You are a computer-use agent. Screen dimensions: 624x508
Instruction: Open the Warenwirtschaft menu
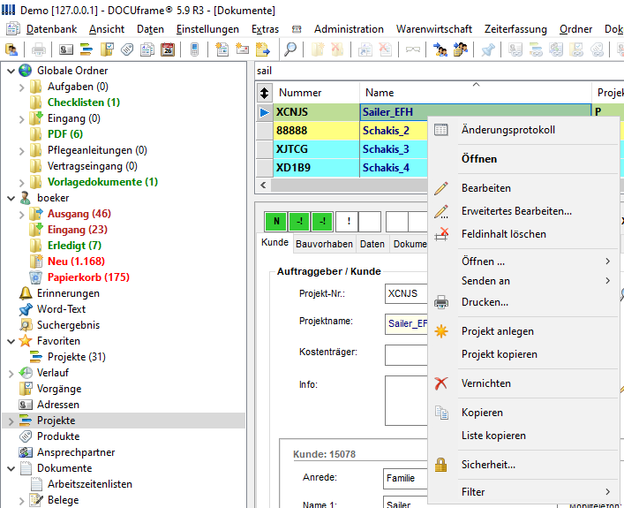pos(433,29)
